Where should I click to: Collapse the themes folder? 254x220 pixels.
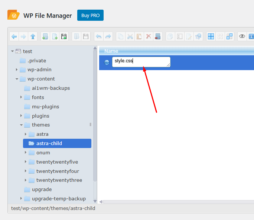(x=21, y=125)
